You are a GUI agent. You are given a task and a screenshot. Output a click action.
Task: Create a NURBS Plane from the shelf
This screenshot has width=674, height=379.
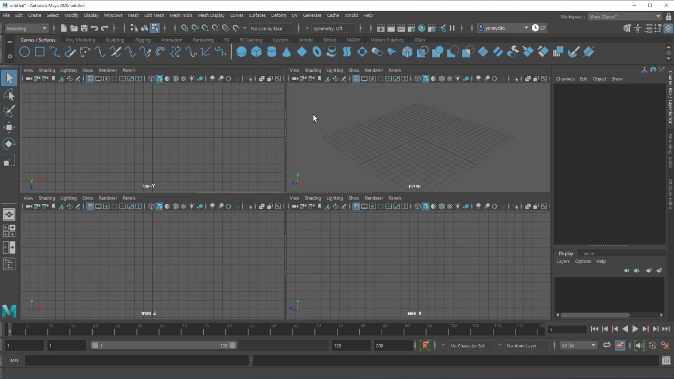tap(302, 52)
